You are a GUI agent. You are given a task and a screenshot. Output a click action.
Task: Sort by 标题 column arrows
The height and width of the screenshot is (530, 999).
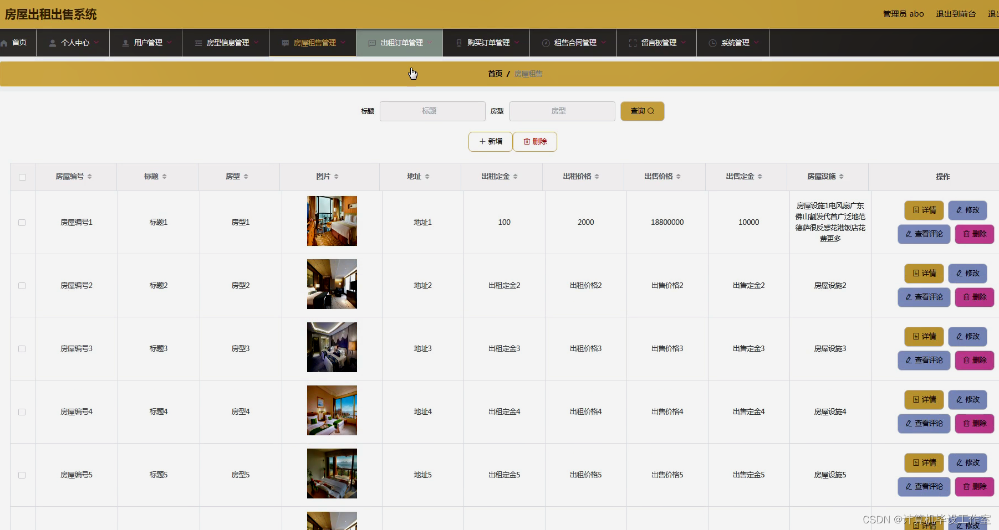tap(165, 176)
